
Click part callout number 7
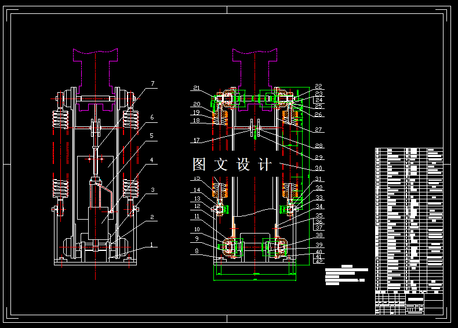coord(152,83)
